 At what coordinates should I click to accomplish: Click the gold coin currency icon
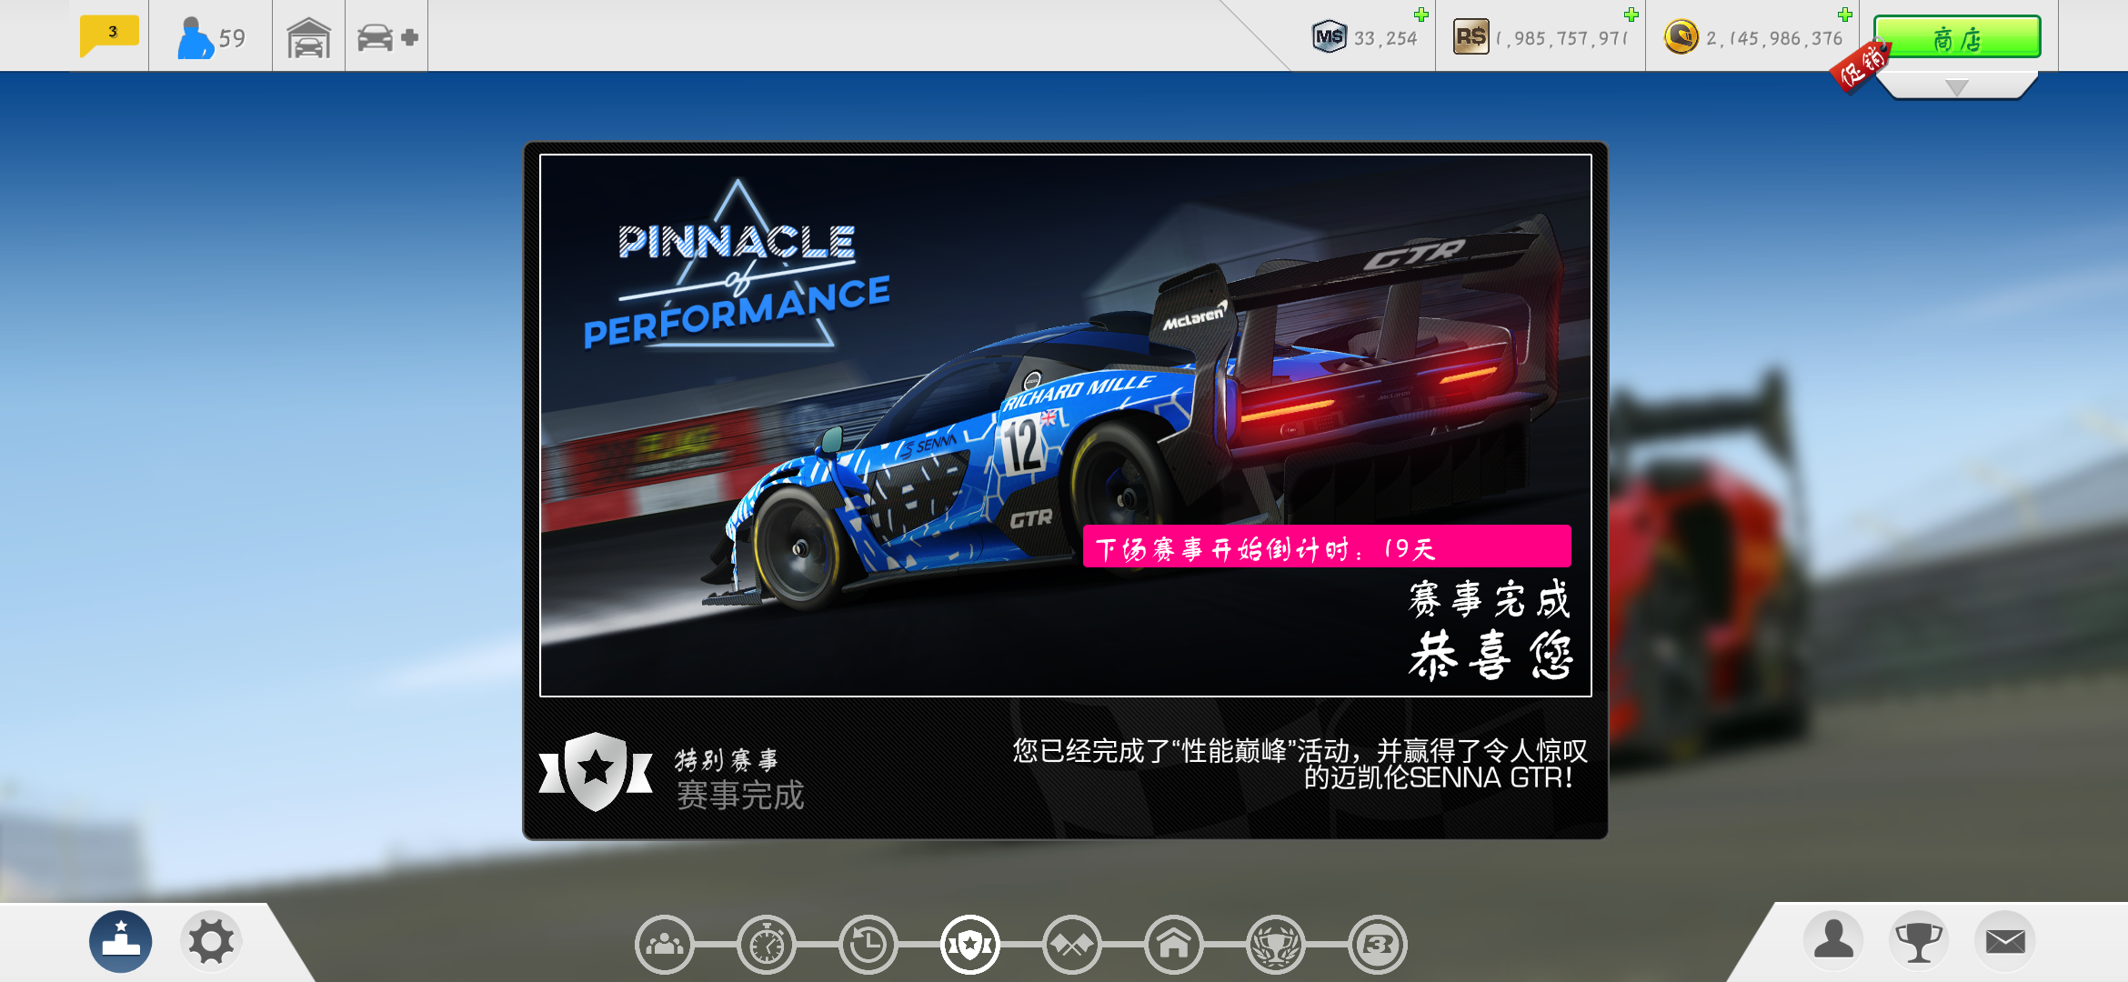point(1681,37)
